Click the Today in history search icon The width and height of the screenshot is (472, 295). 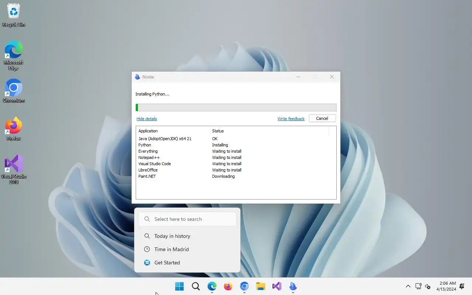click(147, 236)
